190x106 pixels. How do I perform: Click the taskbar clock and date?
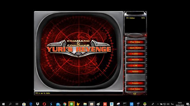pyautogui.click(x=180, y=104)
